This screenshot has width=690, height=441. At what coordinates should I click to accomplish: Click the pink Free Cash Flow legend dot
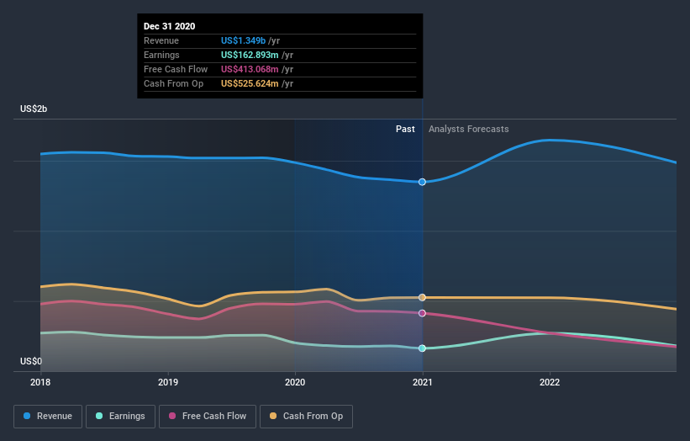tap(172, 416)
